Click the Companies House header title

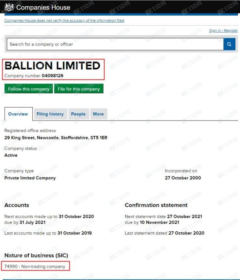[43, 7]
